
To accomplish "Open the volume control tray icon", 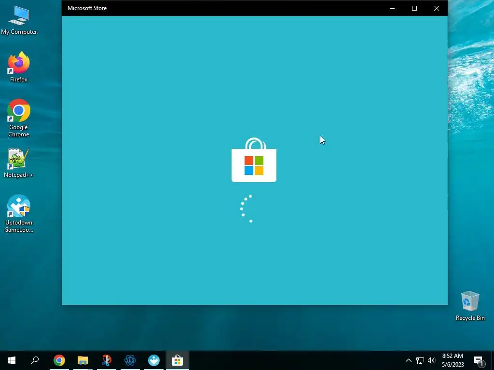I will (x=431, y=360).
